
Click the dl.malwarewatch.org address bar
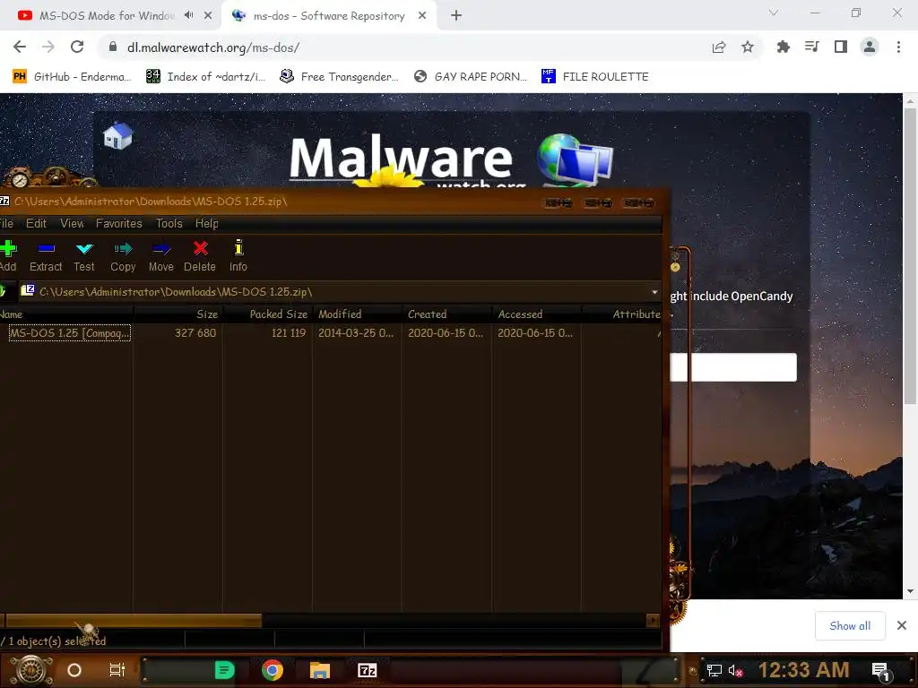[404, 47]
